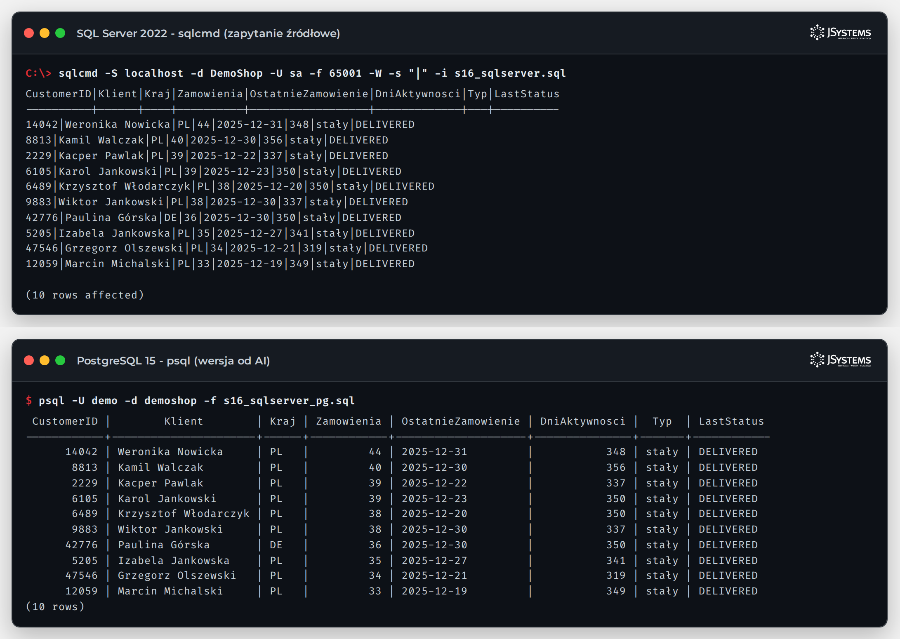
Task: Click the '(10 rows)' footer in psql
Action: [55, 607]
